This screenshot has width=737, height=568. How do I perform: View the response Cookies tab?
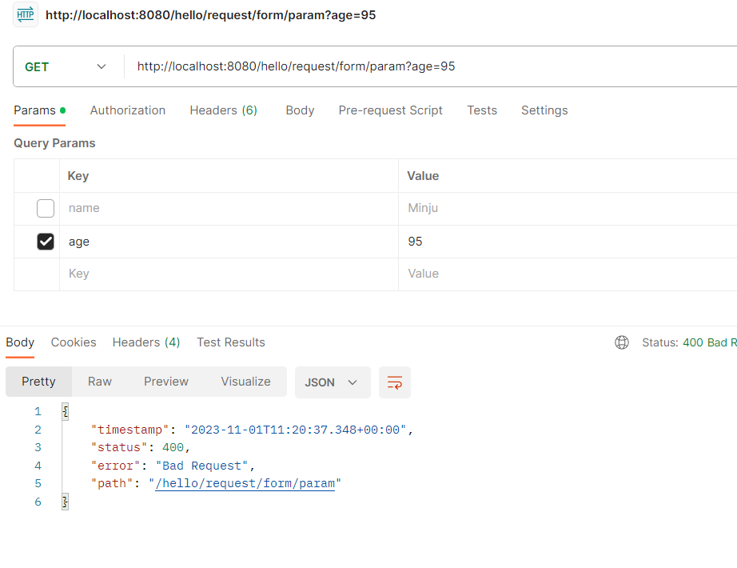74,342
